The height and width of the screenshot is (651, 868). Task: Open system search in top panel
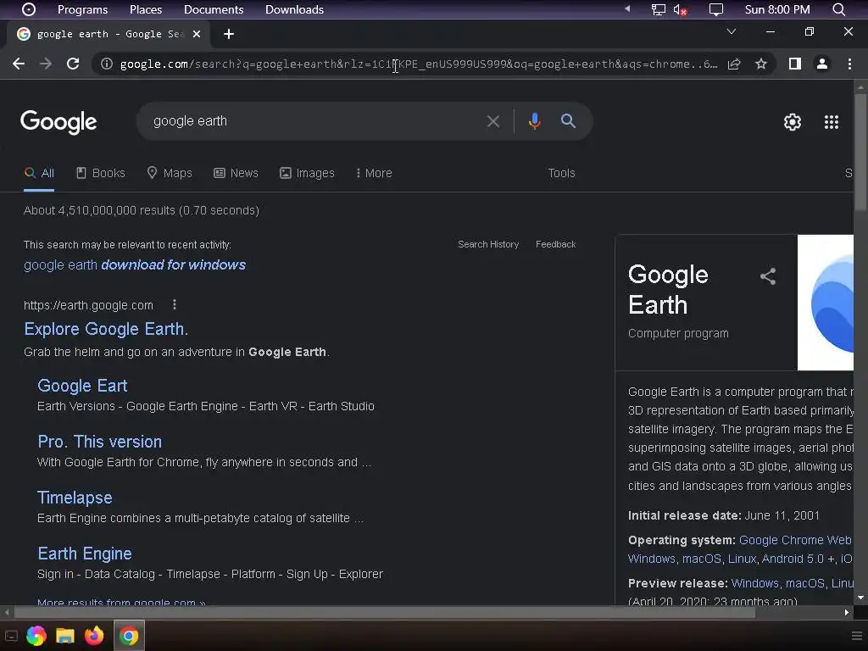(x=838, y=9)
